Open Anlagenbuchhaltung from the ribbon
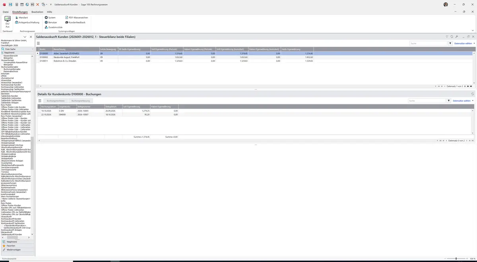Image resolution: width=477 pixels, height=262 pixels. coord(27,22)
